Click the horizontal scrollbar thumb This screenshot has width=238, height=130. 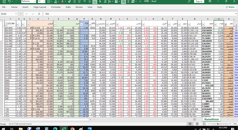pyautogui.click(x=49, y=119)
